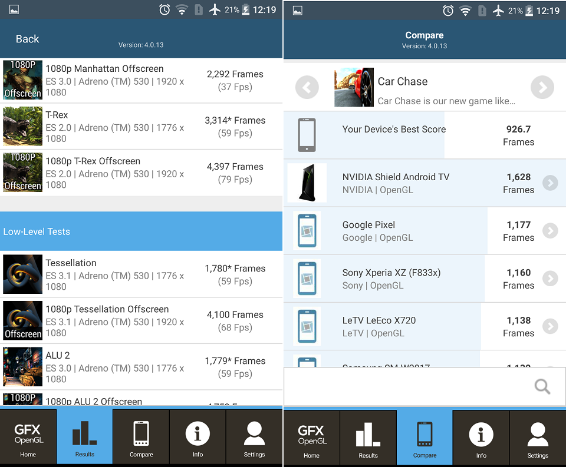
Task: Click the 2,292 Frames score value
Action: pos(235,74)
